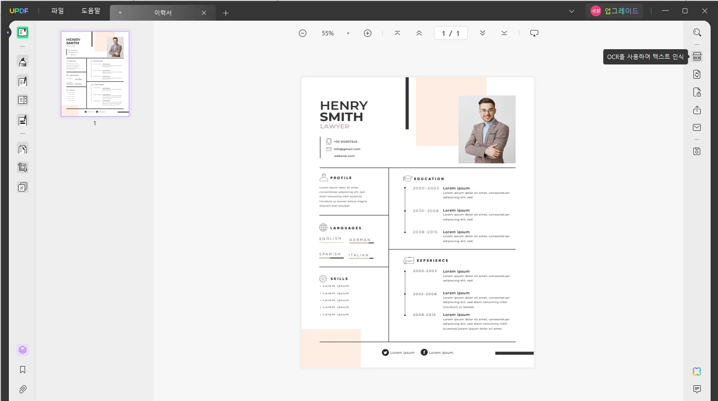This screenshot has height=401, width=718.
Task: Zoom out with the minus icon
Action: point(303,33)
